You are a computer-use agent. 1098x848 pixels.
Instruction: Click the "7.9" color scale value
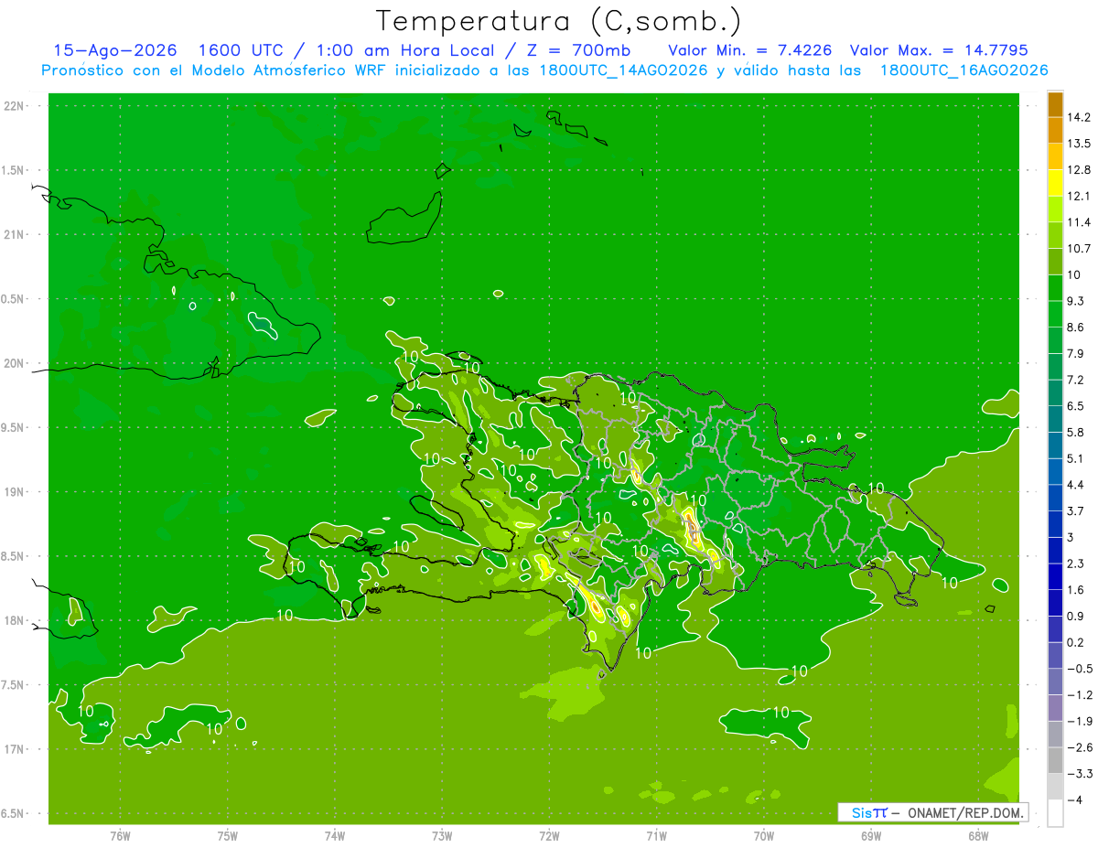click(x=1076, y=353)
